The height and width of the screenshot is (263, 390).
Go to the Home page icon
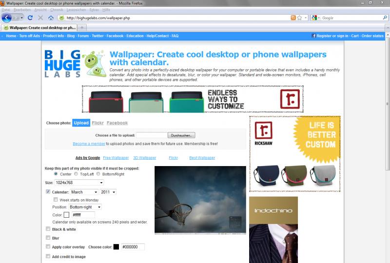pos(51,18)
